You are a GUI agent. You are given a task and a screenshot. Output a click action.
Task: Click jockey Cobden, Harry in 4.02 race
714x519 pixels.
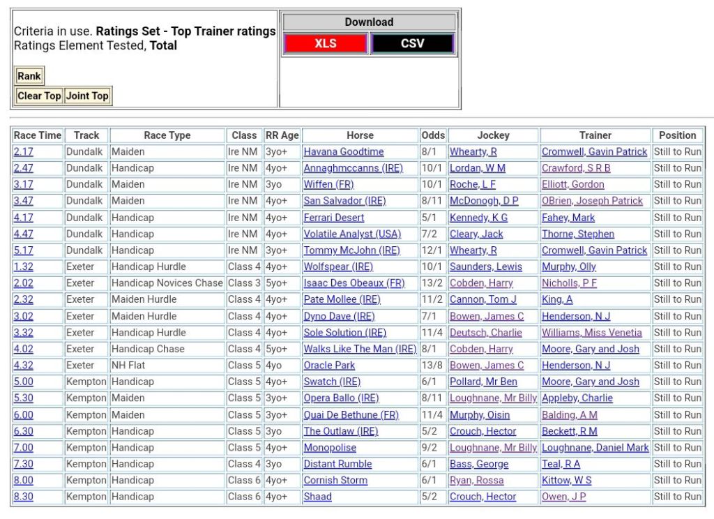[481, 349]
